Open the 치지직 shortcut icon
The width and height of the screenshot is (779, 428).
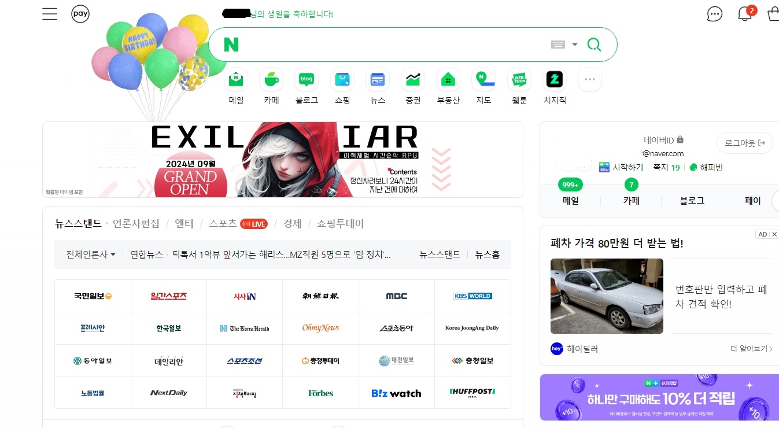555,80
